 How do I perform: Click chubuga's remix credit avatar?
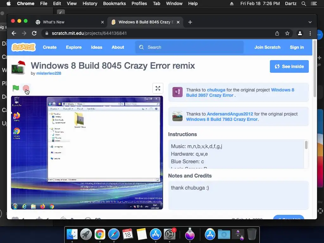tap(178, 92)
